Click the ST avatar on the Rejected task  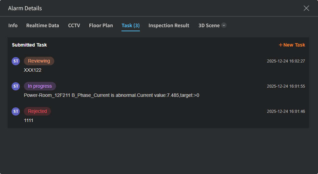tap(16, 111)
